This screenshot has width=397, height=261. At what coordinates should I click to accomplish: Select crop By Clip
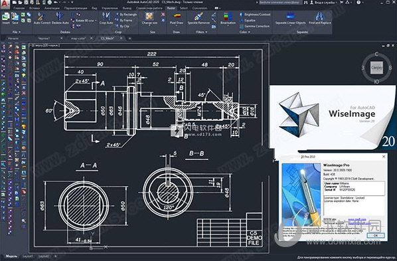pos(123,26)
